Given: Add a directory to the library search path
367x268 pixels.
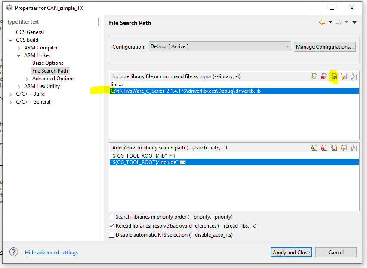Looking at the screenshot, I should click(314, 148).
